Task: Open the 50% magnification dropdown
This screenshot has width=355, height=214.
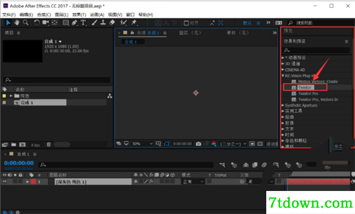Action: point(143,144)
